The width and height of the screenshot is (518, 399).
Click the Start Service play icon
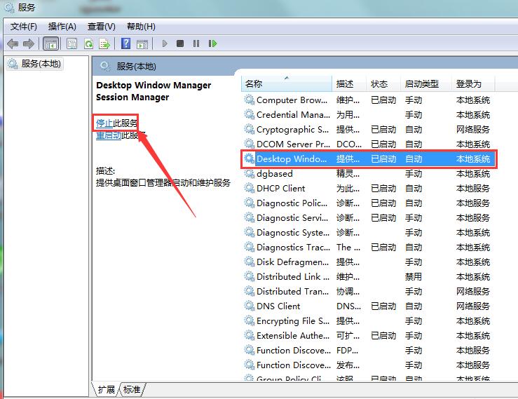[x=165, y=43]
